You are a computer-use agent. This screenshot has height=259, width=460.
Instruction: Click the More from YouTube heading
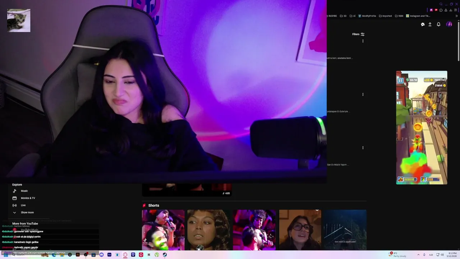25,223
